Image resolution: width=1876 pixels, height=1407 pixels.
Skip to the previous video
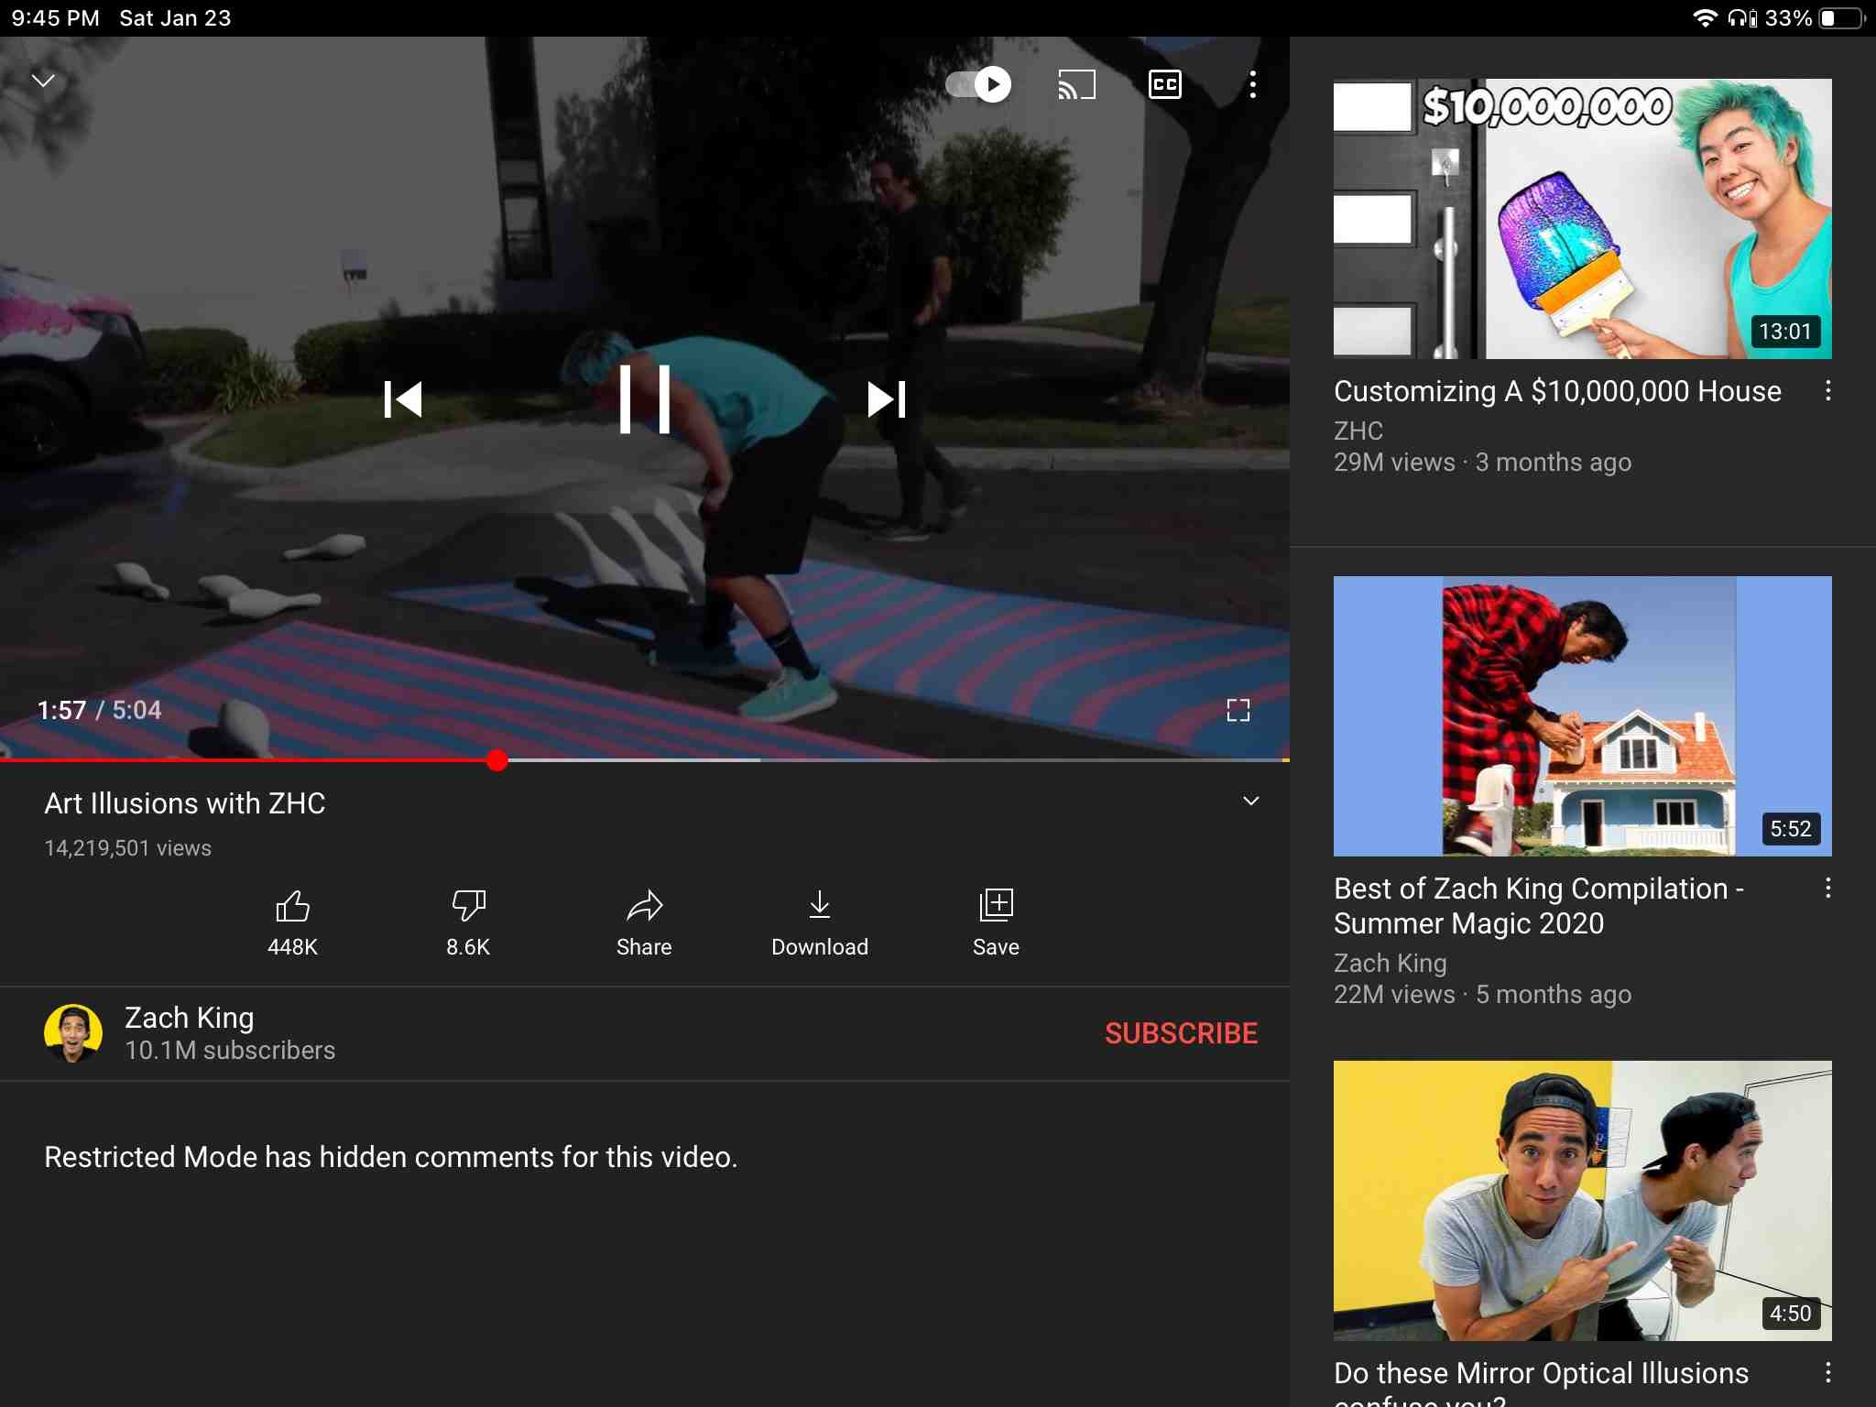pos(403,399)
